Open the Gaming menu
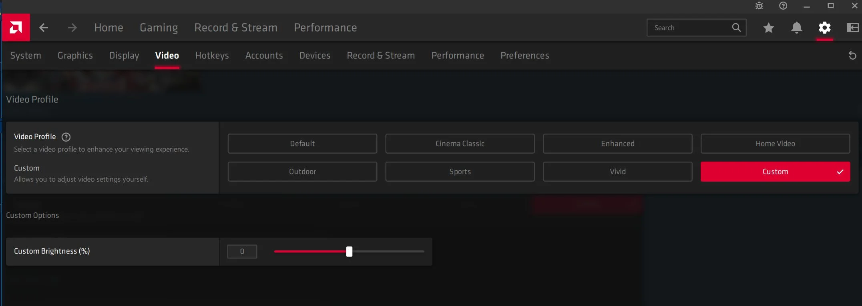Screen dimensions: 862x306 point(159,28)
